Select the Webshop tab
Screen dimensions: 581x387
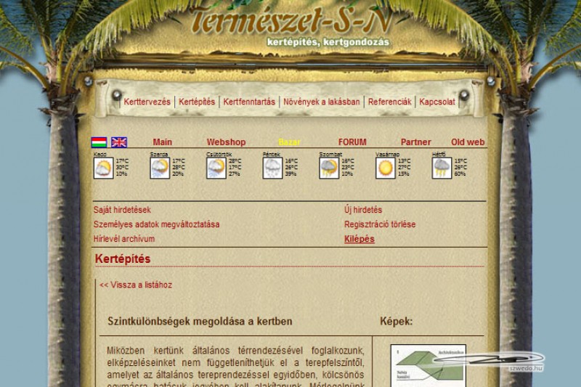pos(226,142)
